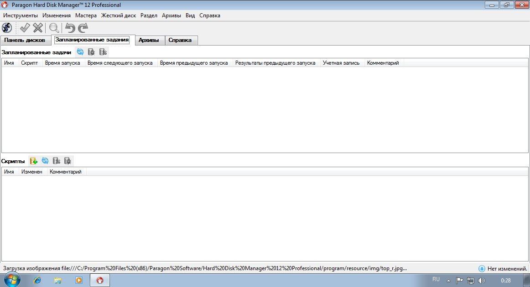Open the Справка menu in menu bar
530x287 pixels.
tap(210, 15)
